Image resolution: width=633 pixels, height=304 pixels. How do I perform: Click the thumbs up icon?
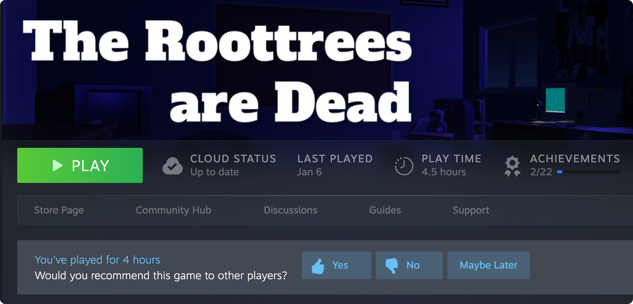[318, 266]
